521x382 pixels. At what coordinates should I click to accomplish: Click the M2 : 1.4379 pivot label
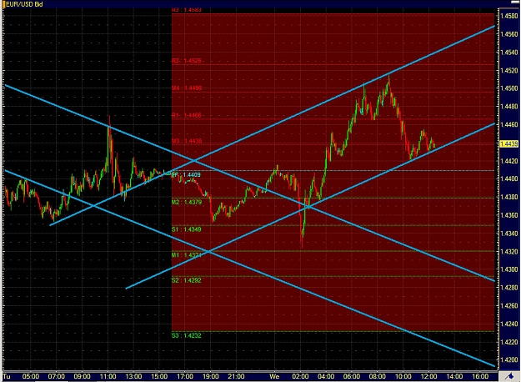pos(187,202)
